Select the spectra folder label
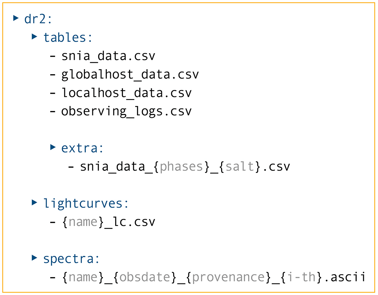 pyautogui.click(x=71, y=259)
